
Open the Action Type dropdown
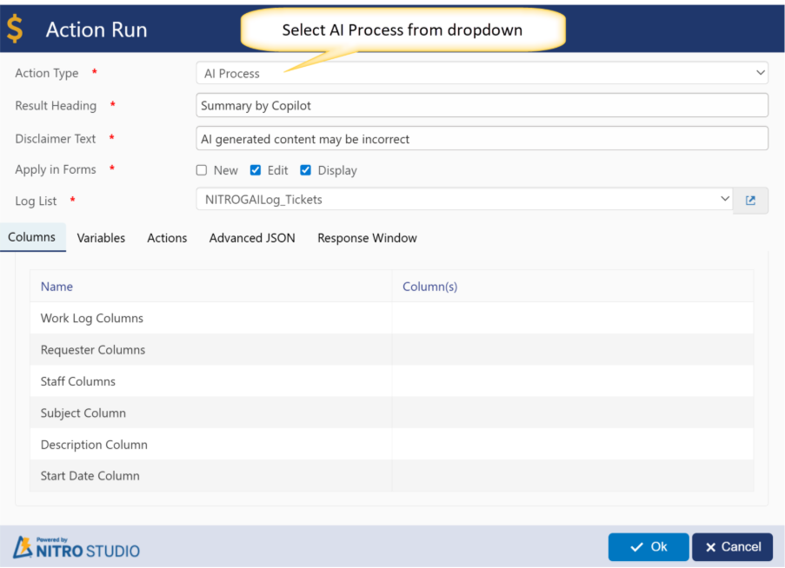(482, 73)
